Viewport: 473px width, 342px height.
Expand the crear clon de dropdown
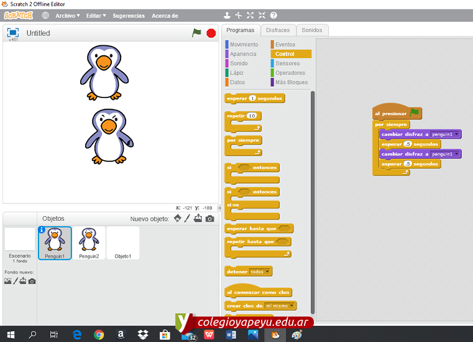click(292, 306)
